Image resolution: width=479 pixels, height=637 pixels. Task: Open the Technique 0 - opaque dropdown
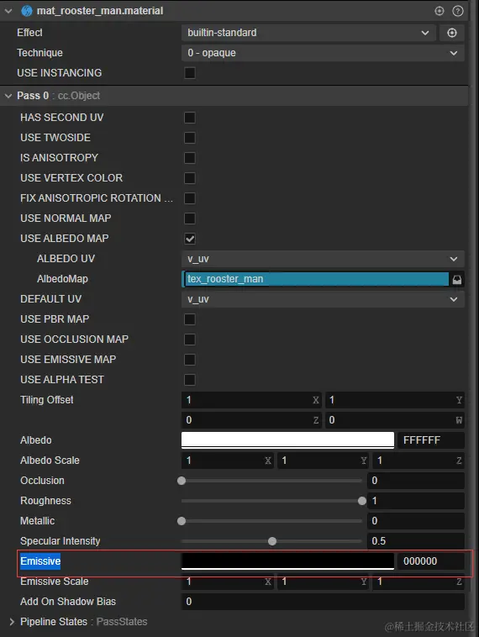323,53
